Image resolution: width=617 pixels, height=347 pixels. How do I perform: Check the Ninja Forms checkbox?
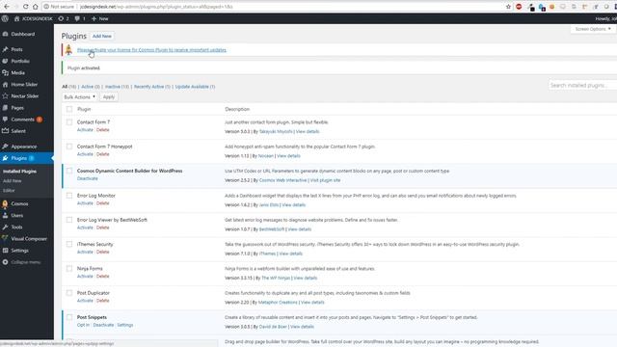pyautogui.click(x=69, y=269)
